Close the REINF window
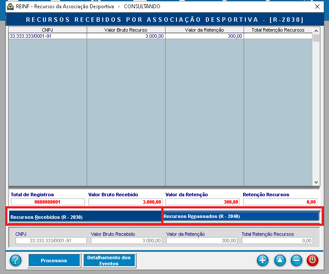Viewport: 329px width, 274px height. (317, 7)
